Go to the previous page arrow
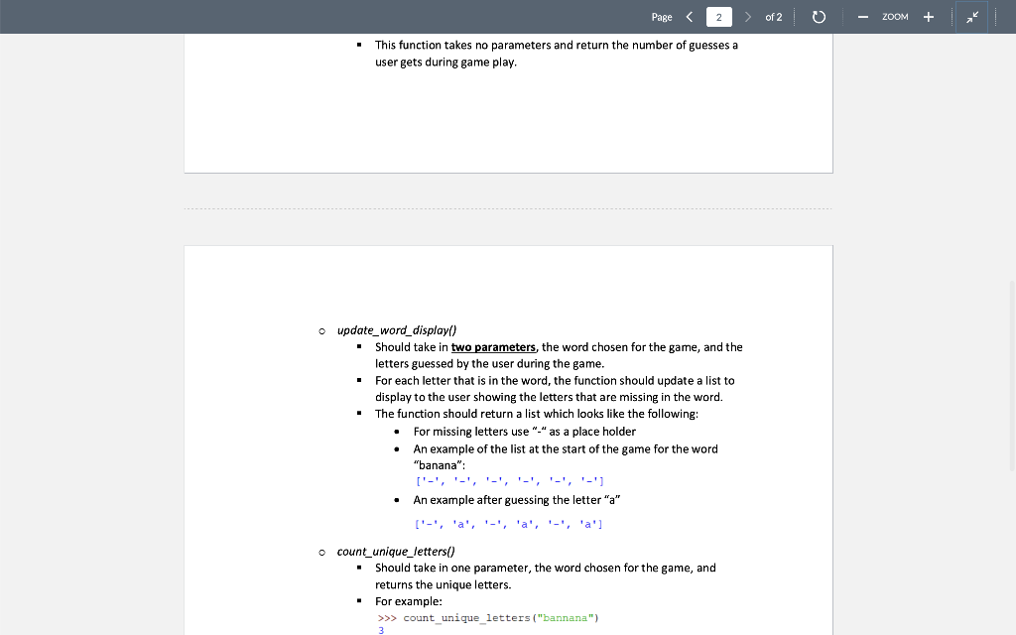This screenshot has height=635, width=1016. pyautogui.click(x=690, y=17)
